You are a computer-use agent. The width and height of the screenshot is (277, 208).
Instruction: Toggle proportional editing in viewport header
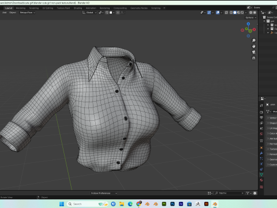(118, 13)
